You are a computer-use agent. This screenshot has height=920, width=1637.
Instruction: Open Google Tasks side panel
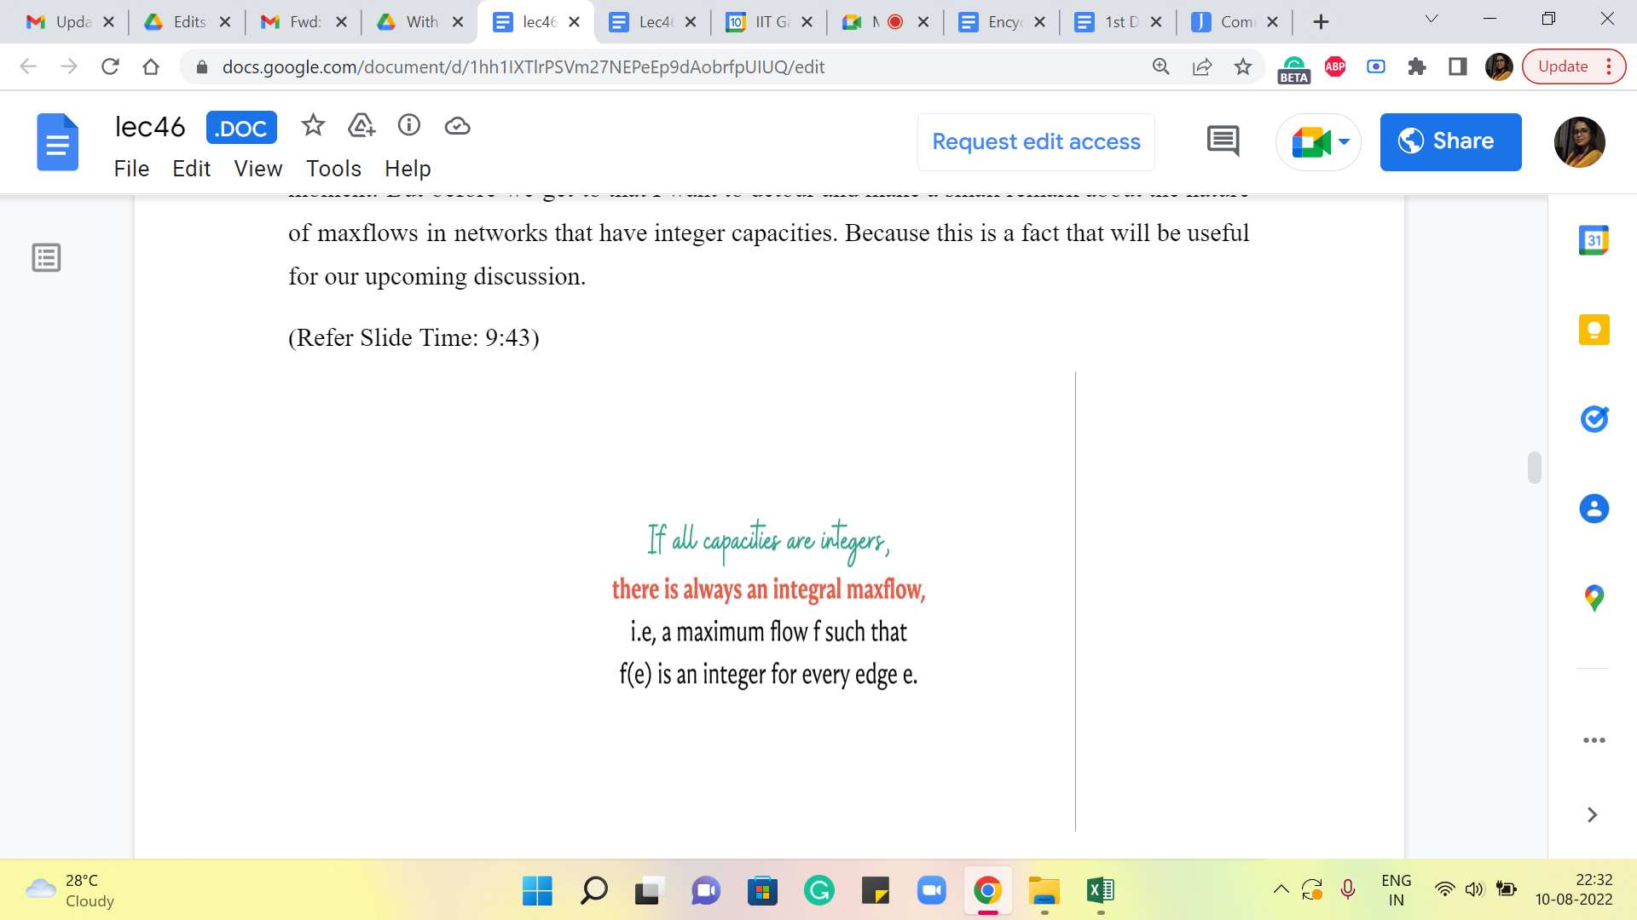pos(1593,419)
